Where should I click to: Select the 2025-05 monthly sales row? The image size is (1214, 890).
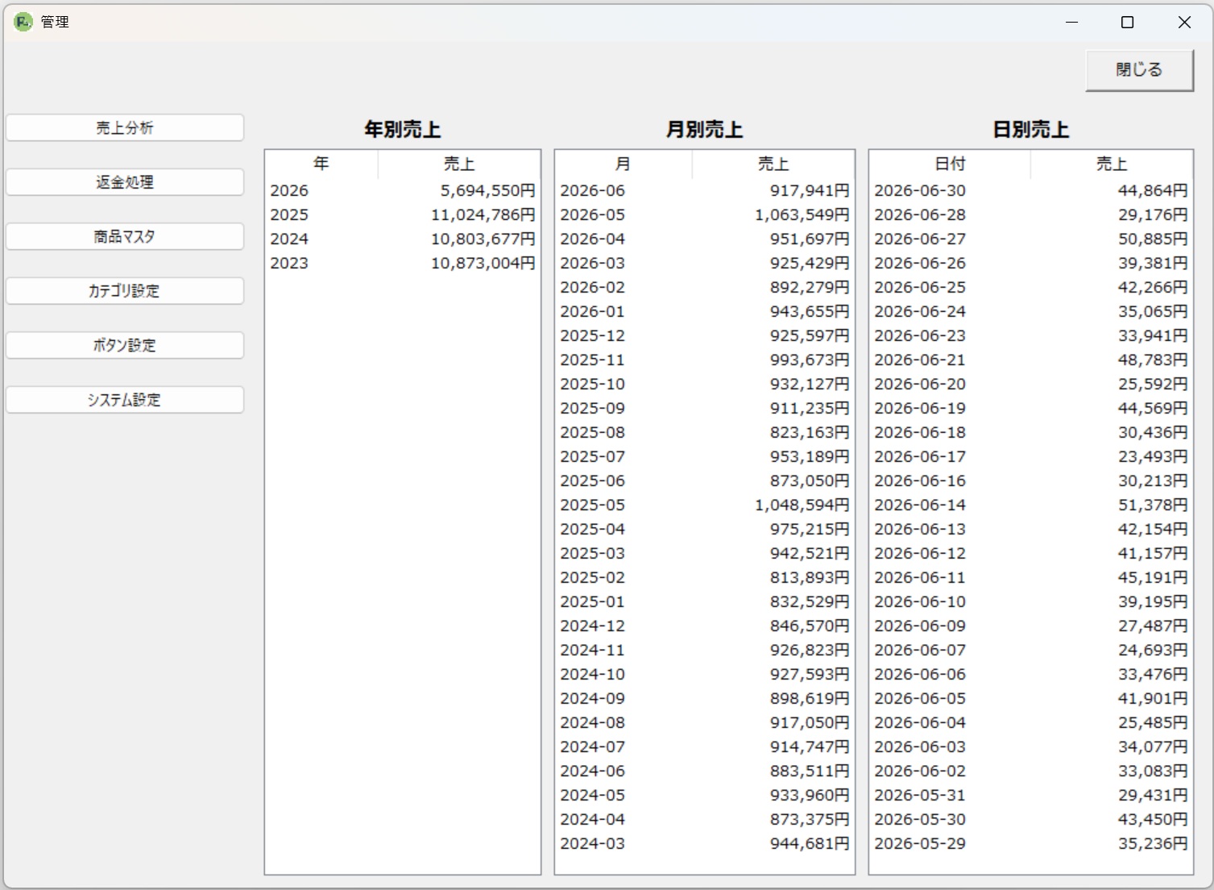coord(704,505)
